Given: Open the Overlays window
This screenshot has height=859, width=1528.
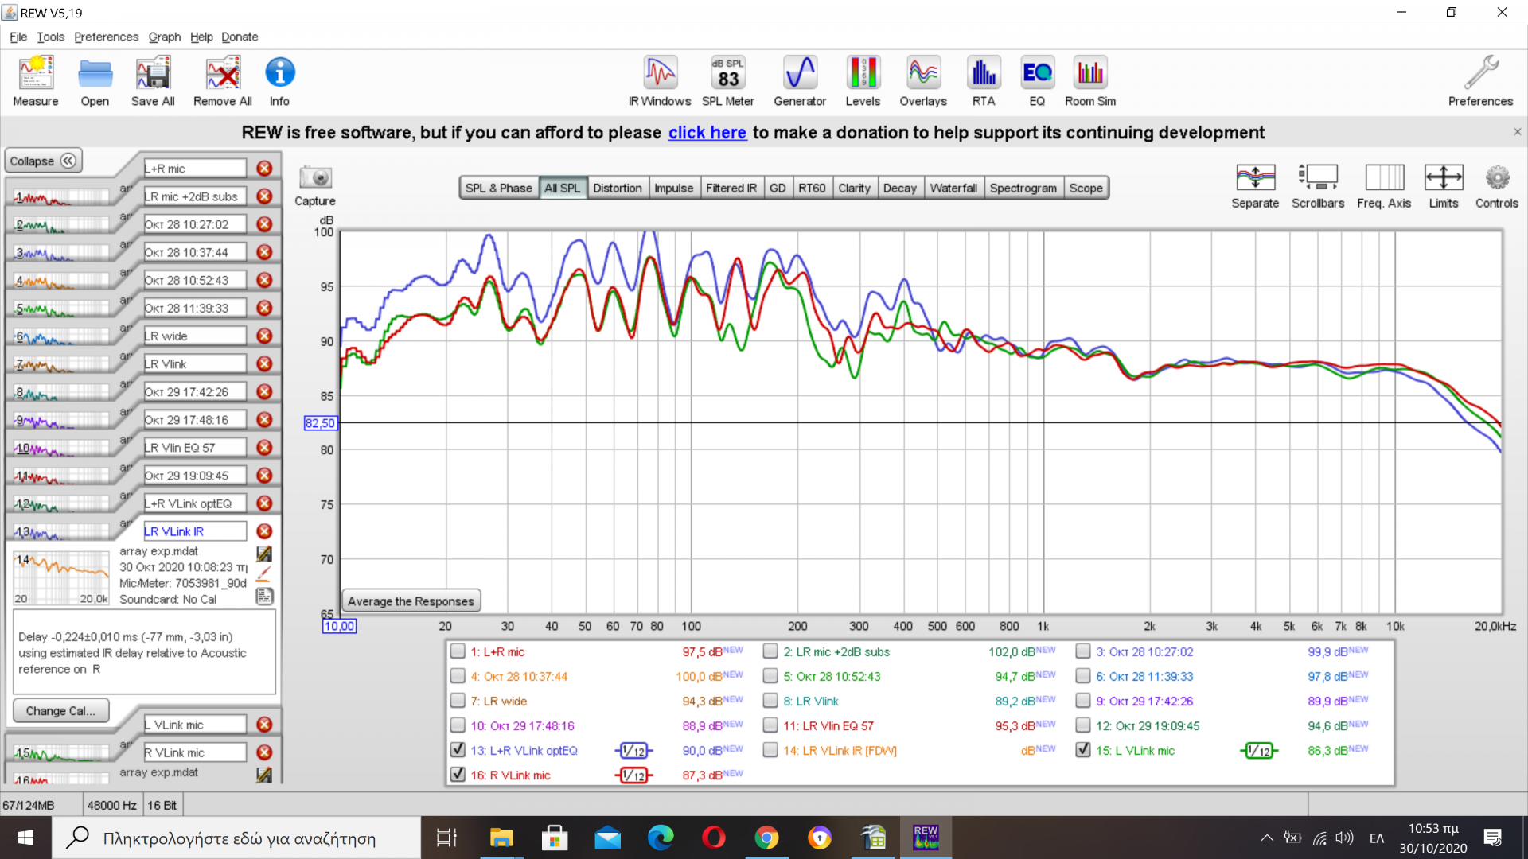Looking at the screenshot, I should coord(923,80).
